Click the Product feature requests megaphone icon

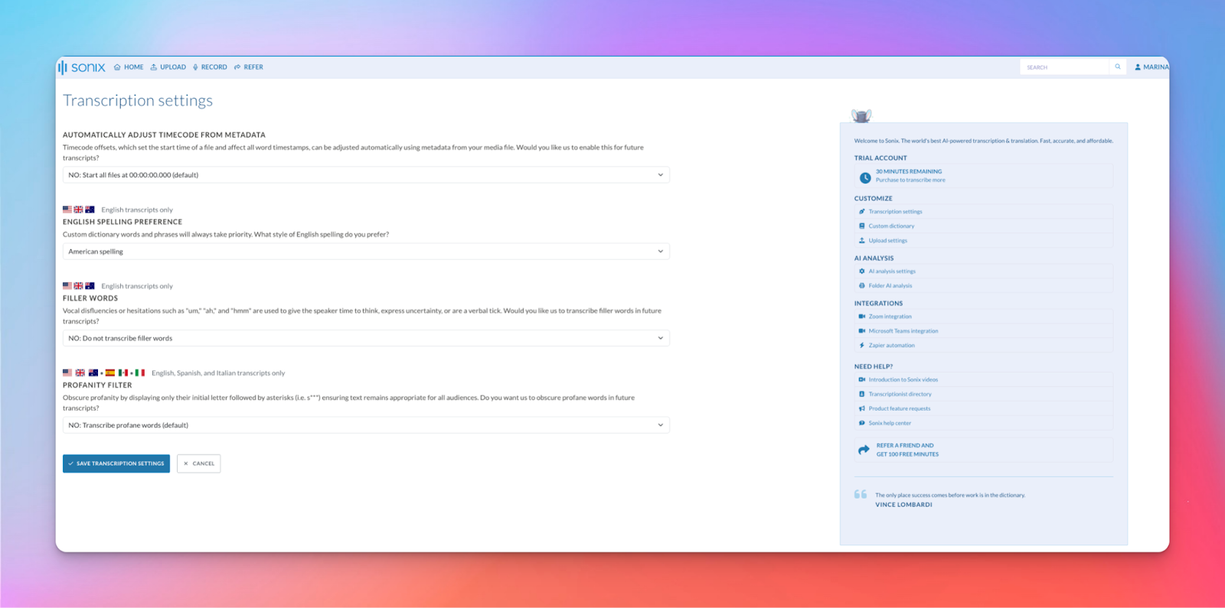tap(862, 408)
